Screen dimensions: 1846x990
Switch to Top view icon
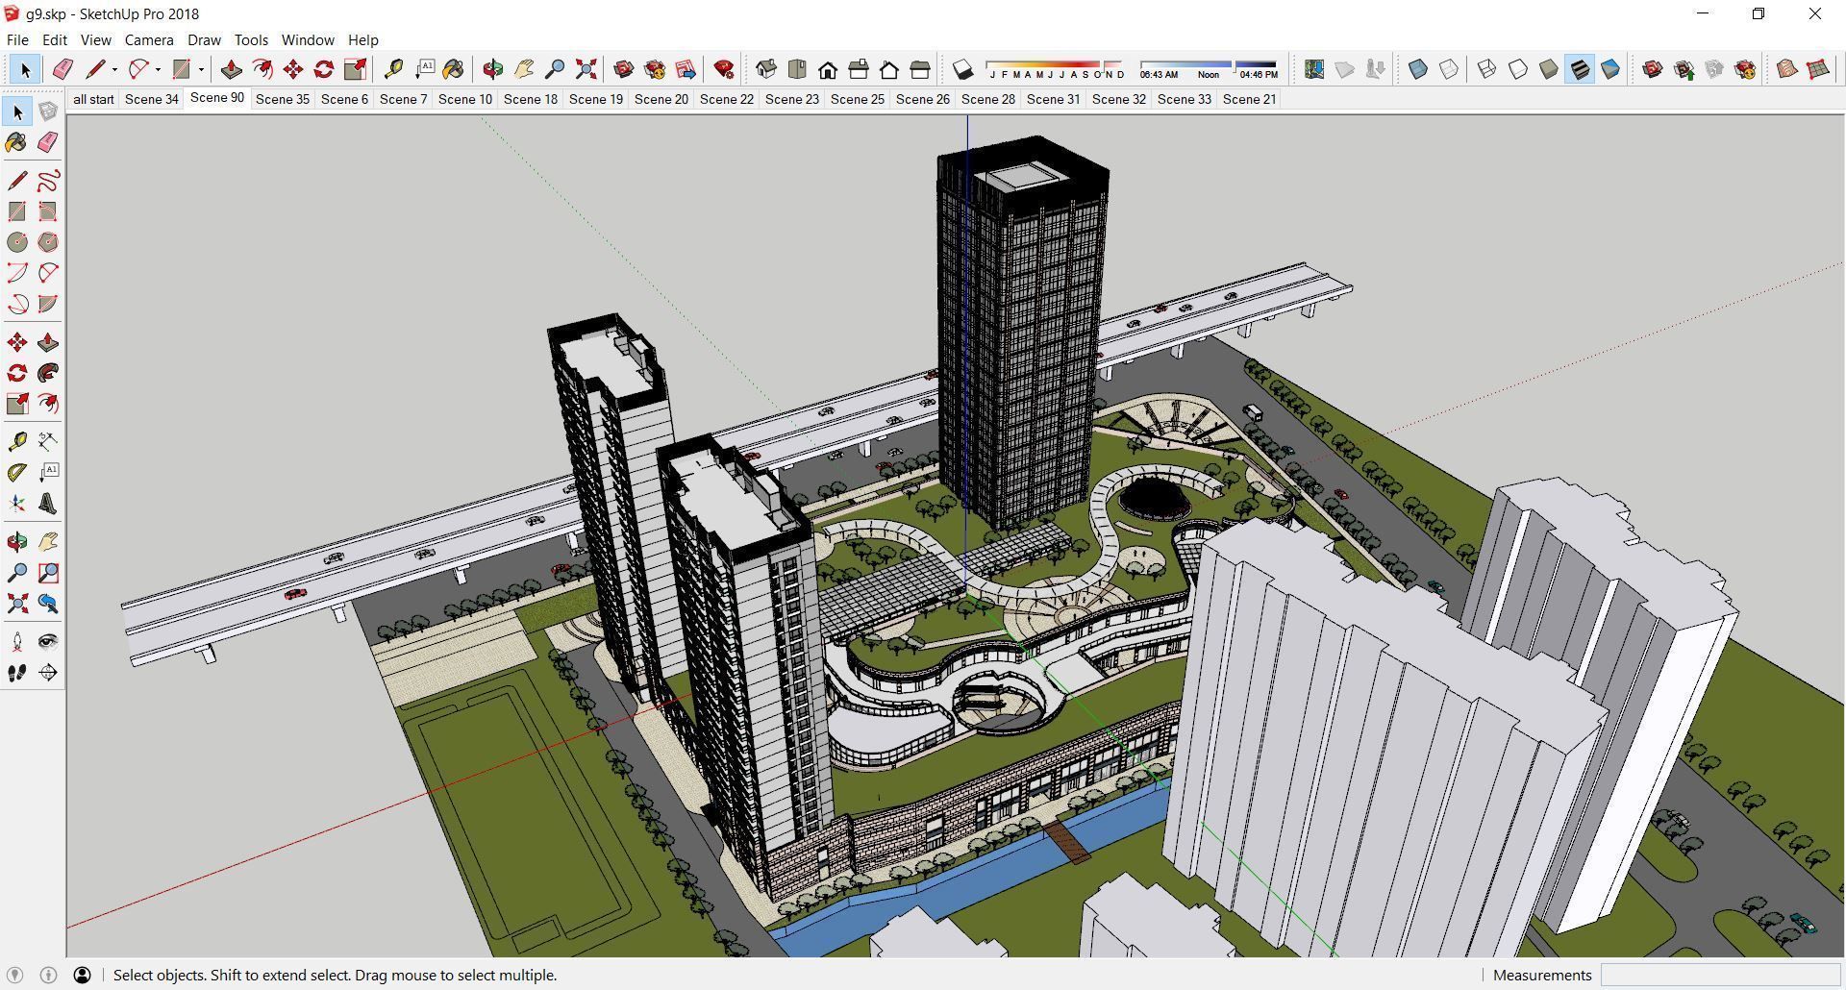point(797,69)
